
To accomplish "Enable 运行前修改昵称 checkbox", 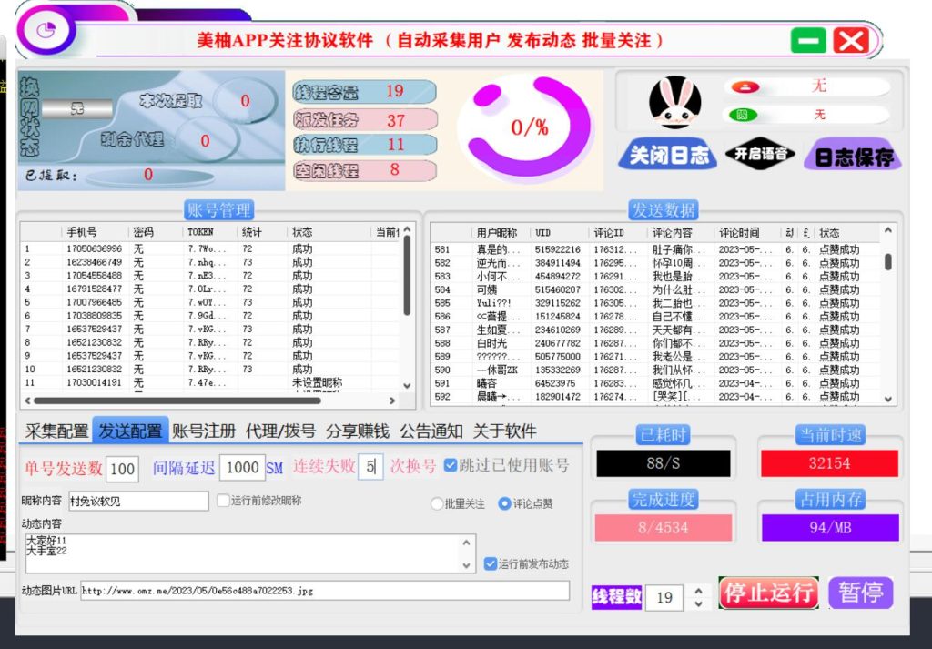I will (x=222, y=501).
